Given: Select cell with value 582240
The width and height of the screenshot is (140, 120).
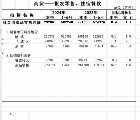Looking at the screenshot, I should [67, 22].
